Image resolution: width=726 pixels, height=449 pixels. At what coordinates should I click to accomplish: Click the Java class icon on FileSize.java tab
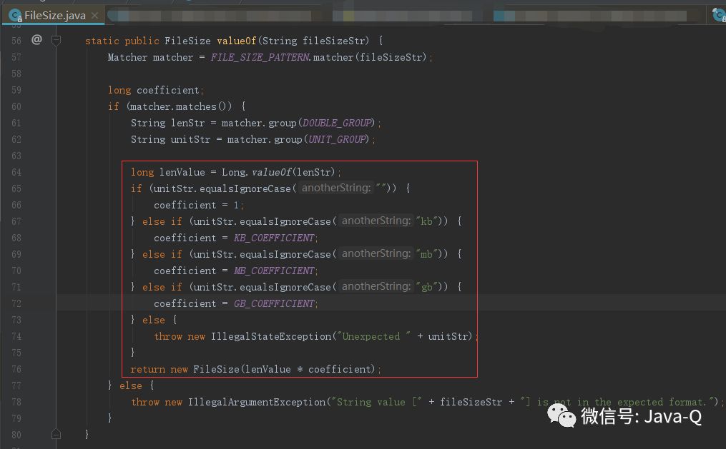15,16
